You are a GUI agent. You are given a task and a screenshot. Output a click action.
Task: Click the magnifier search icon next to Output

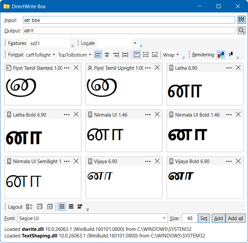(241, 30)
